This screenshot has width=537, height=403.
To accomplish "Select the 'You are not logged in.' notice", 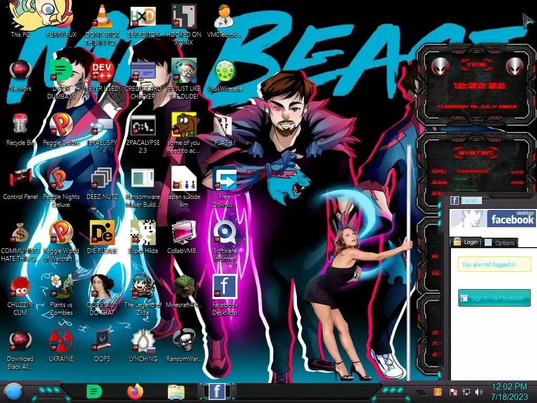I will [494, 264].
